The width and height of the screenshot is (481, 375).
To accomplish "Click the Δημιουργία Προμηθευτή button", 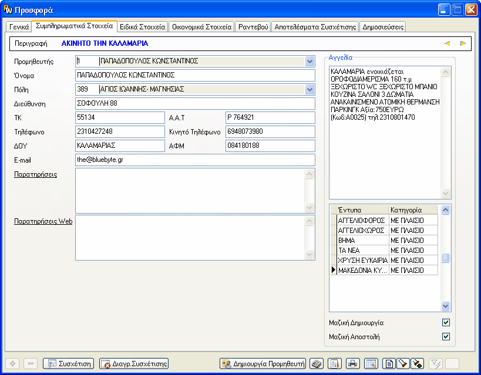I will tap(263, 364).
